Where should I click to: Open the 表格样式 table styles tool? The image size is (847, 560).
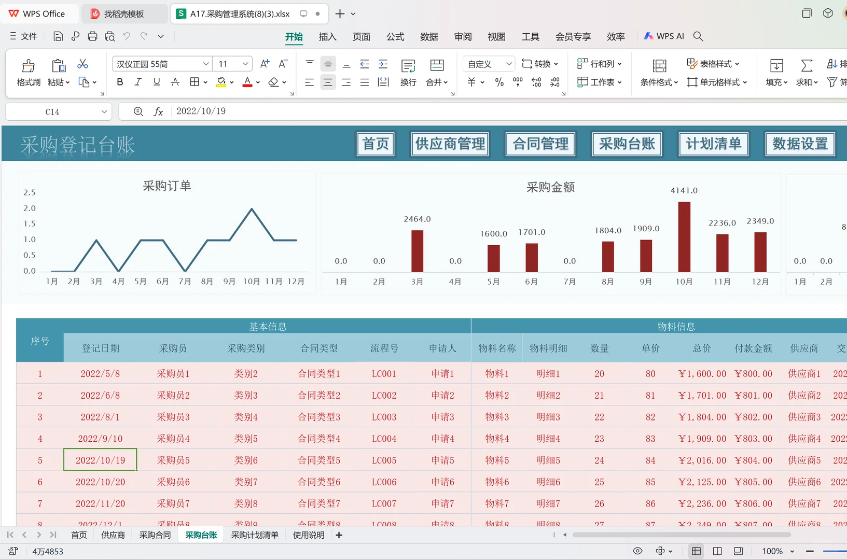[x=713, y=63]
